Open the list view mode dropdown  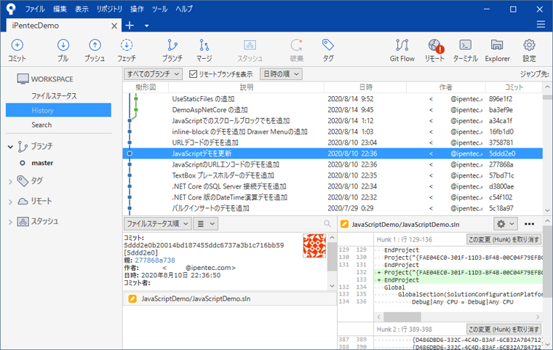[206, 223]
